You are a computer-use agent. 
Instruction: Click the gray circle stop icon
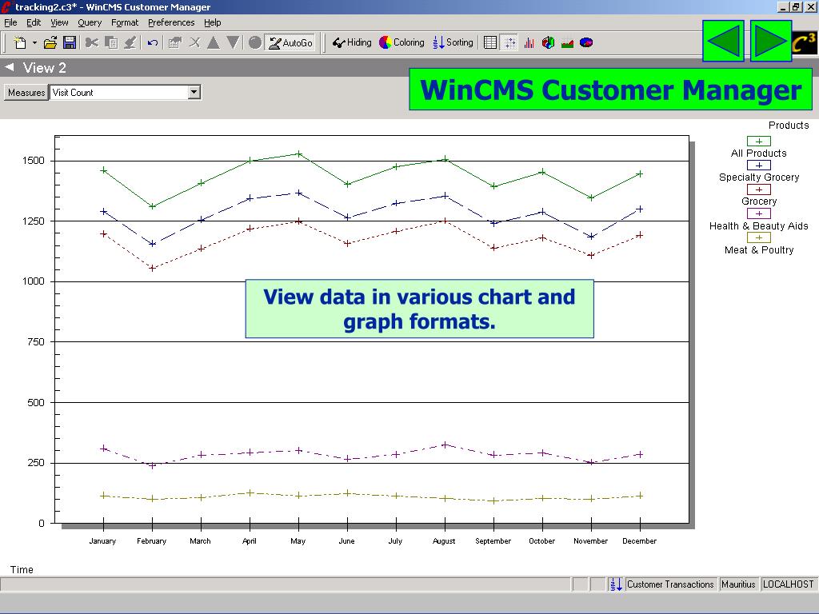[255, 43]
